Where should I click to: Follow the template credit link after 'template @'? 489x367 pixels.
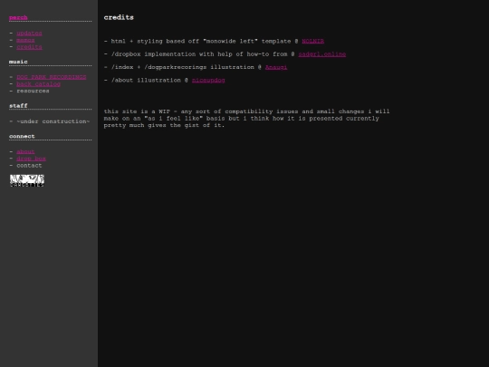click(x=312, y=41)
